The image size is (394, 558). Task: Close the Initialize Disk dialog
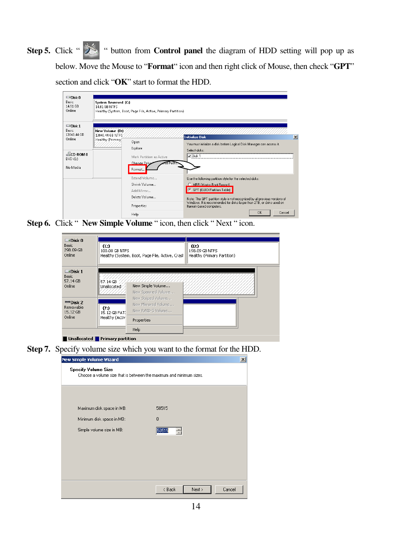[295, 137]
